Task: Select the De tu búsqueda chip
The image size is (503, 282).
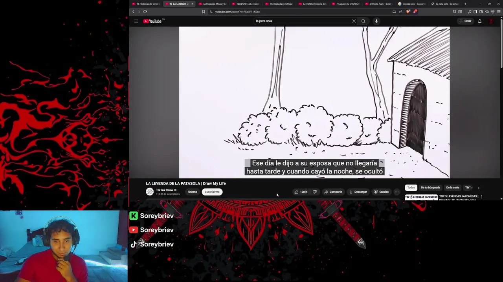Action: 430,188
